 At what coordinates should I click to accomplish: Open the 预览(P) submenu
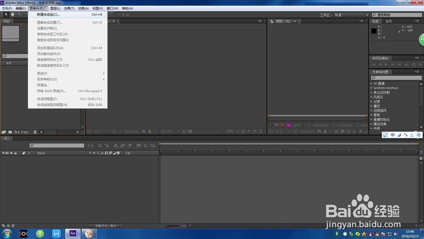click(67, 73)
